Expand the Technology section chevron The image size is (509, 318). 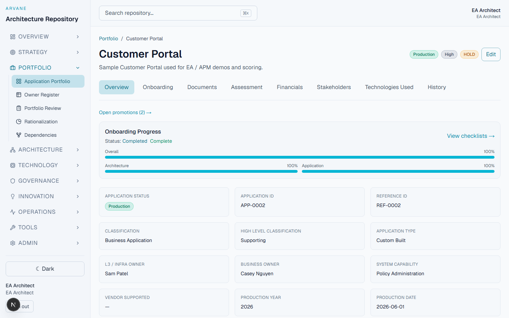point(78,165)
